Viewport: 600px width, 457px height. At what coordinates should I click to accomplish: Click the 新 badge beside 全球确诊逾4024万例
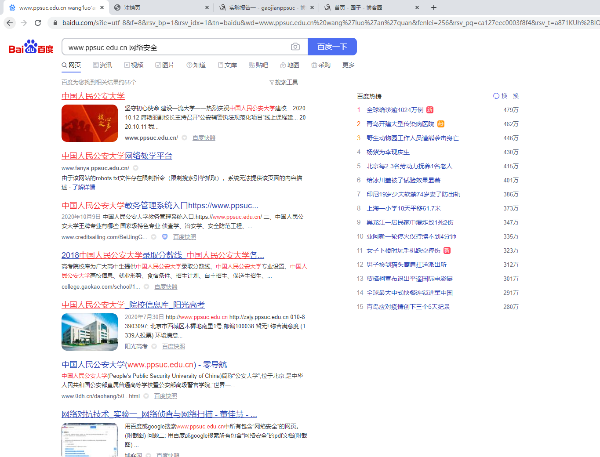[430, 110]
